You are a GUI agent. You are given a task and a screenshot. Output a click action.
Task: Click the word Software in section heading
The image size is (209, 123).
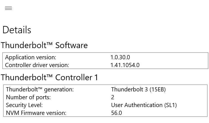(x=72, y=45)
